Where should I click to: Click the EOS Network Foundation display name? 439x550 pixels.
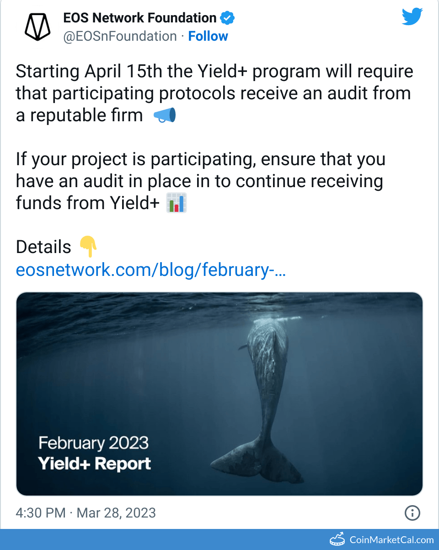point(139,18)
